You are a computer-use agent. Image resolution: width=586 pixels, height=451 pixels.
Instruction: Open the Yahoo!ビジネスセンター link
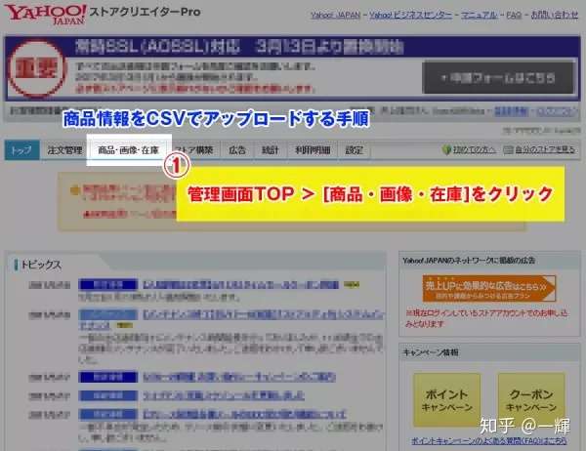pyautogui.click(x=410, y=15)
